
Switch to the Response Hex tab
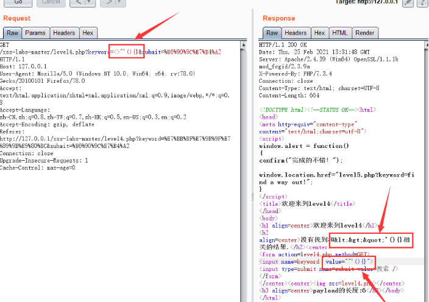click(x=319, y=33)
